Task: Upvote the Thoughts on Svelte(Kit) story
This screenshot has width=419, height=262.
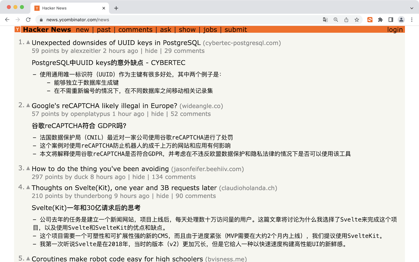Action: [x=28, y=187]
